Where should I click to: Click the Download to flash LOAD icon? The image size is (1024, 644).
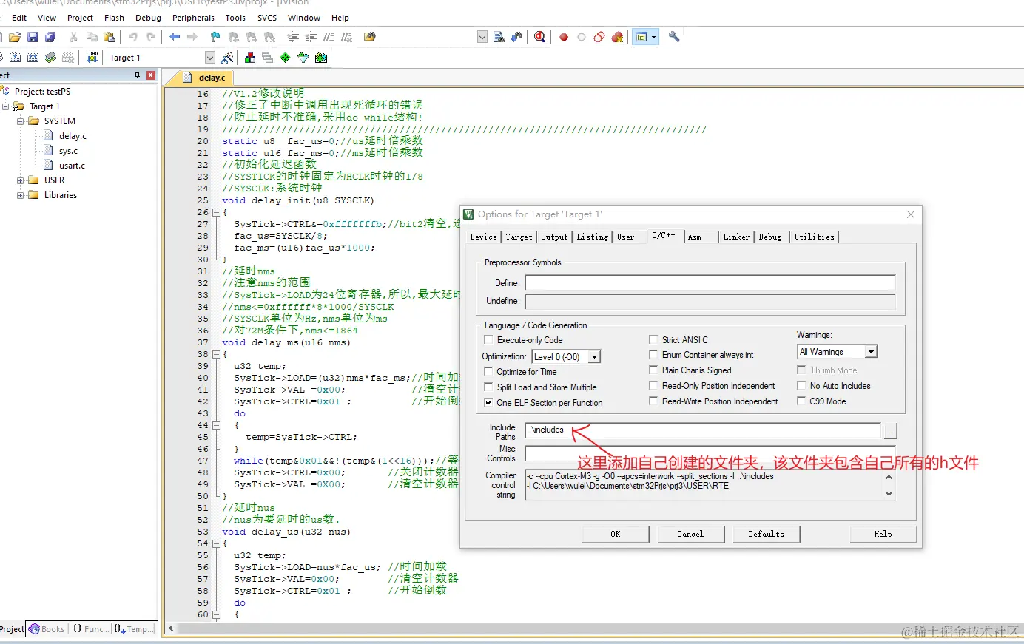pos(92,57)
